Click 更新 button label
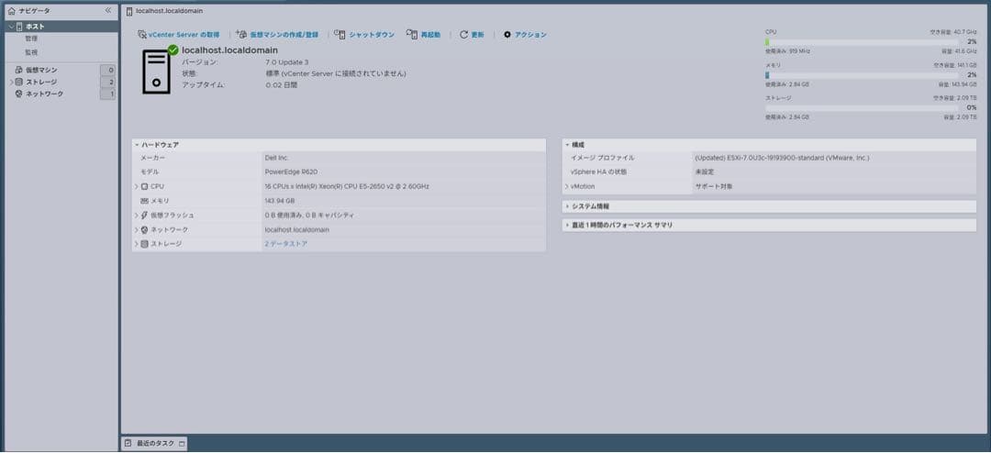The image size is (991, 453). point(478,35)
